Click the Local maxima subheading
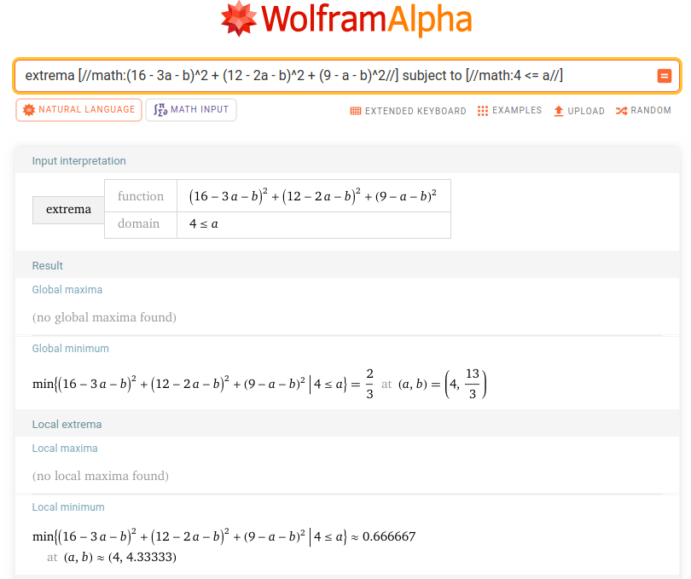This screenshot has height=579, width=691. 65,449
